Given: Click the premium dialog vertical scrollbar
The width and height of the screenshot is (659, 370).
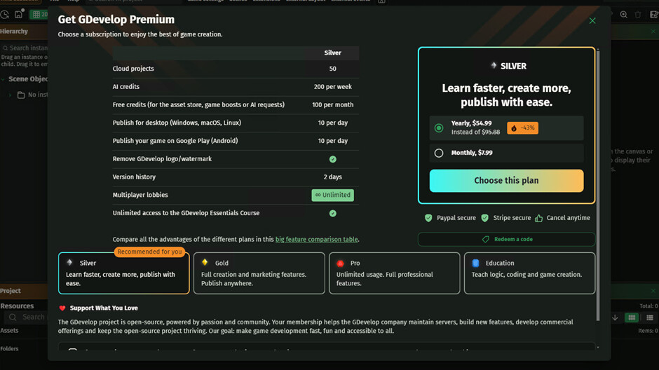Looking at the screenshot, I should 597,175.
